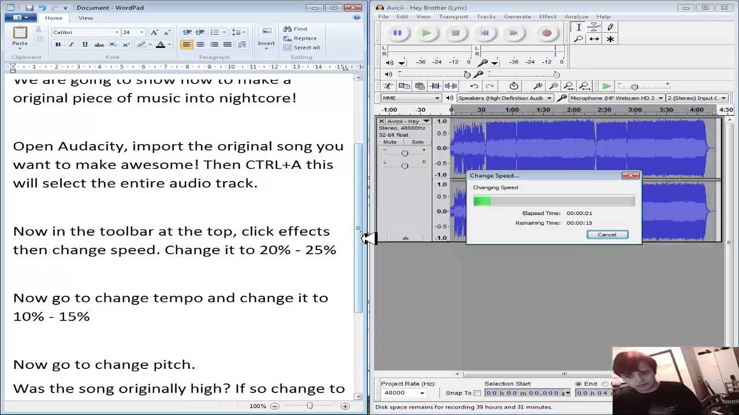The width and height of the screenshot is (739, 415).
Task: Click Replace in WordPad Editing group
Action: [x=300, y=38]
